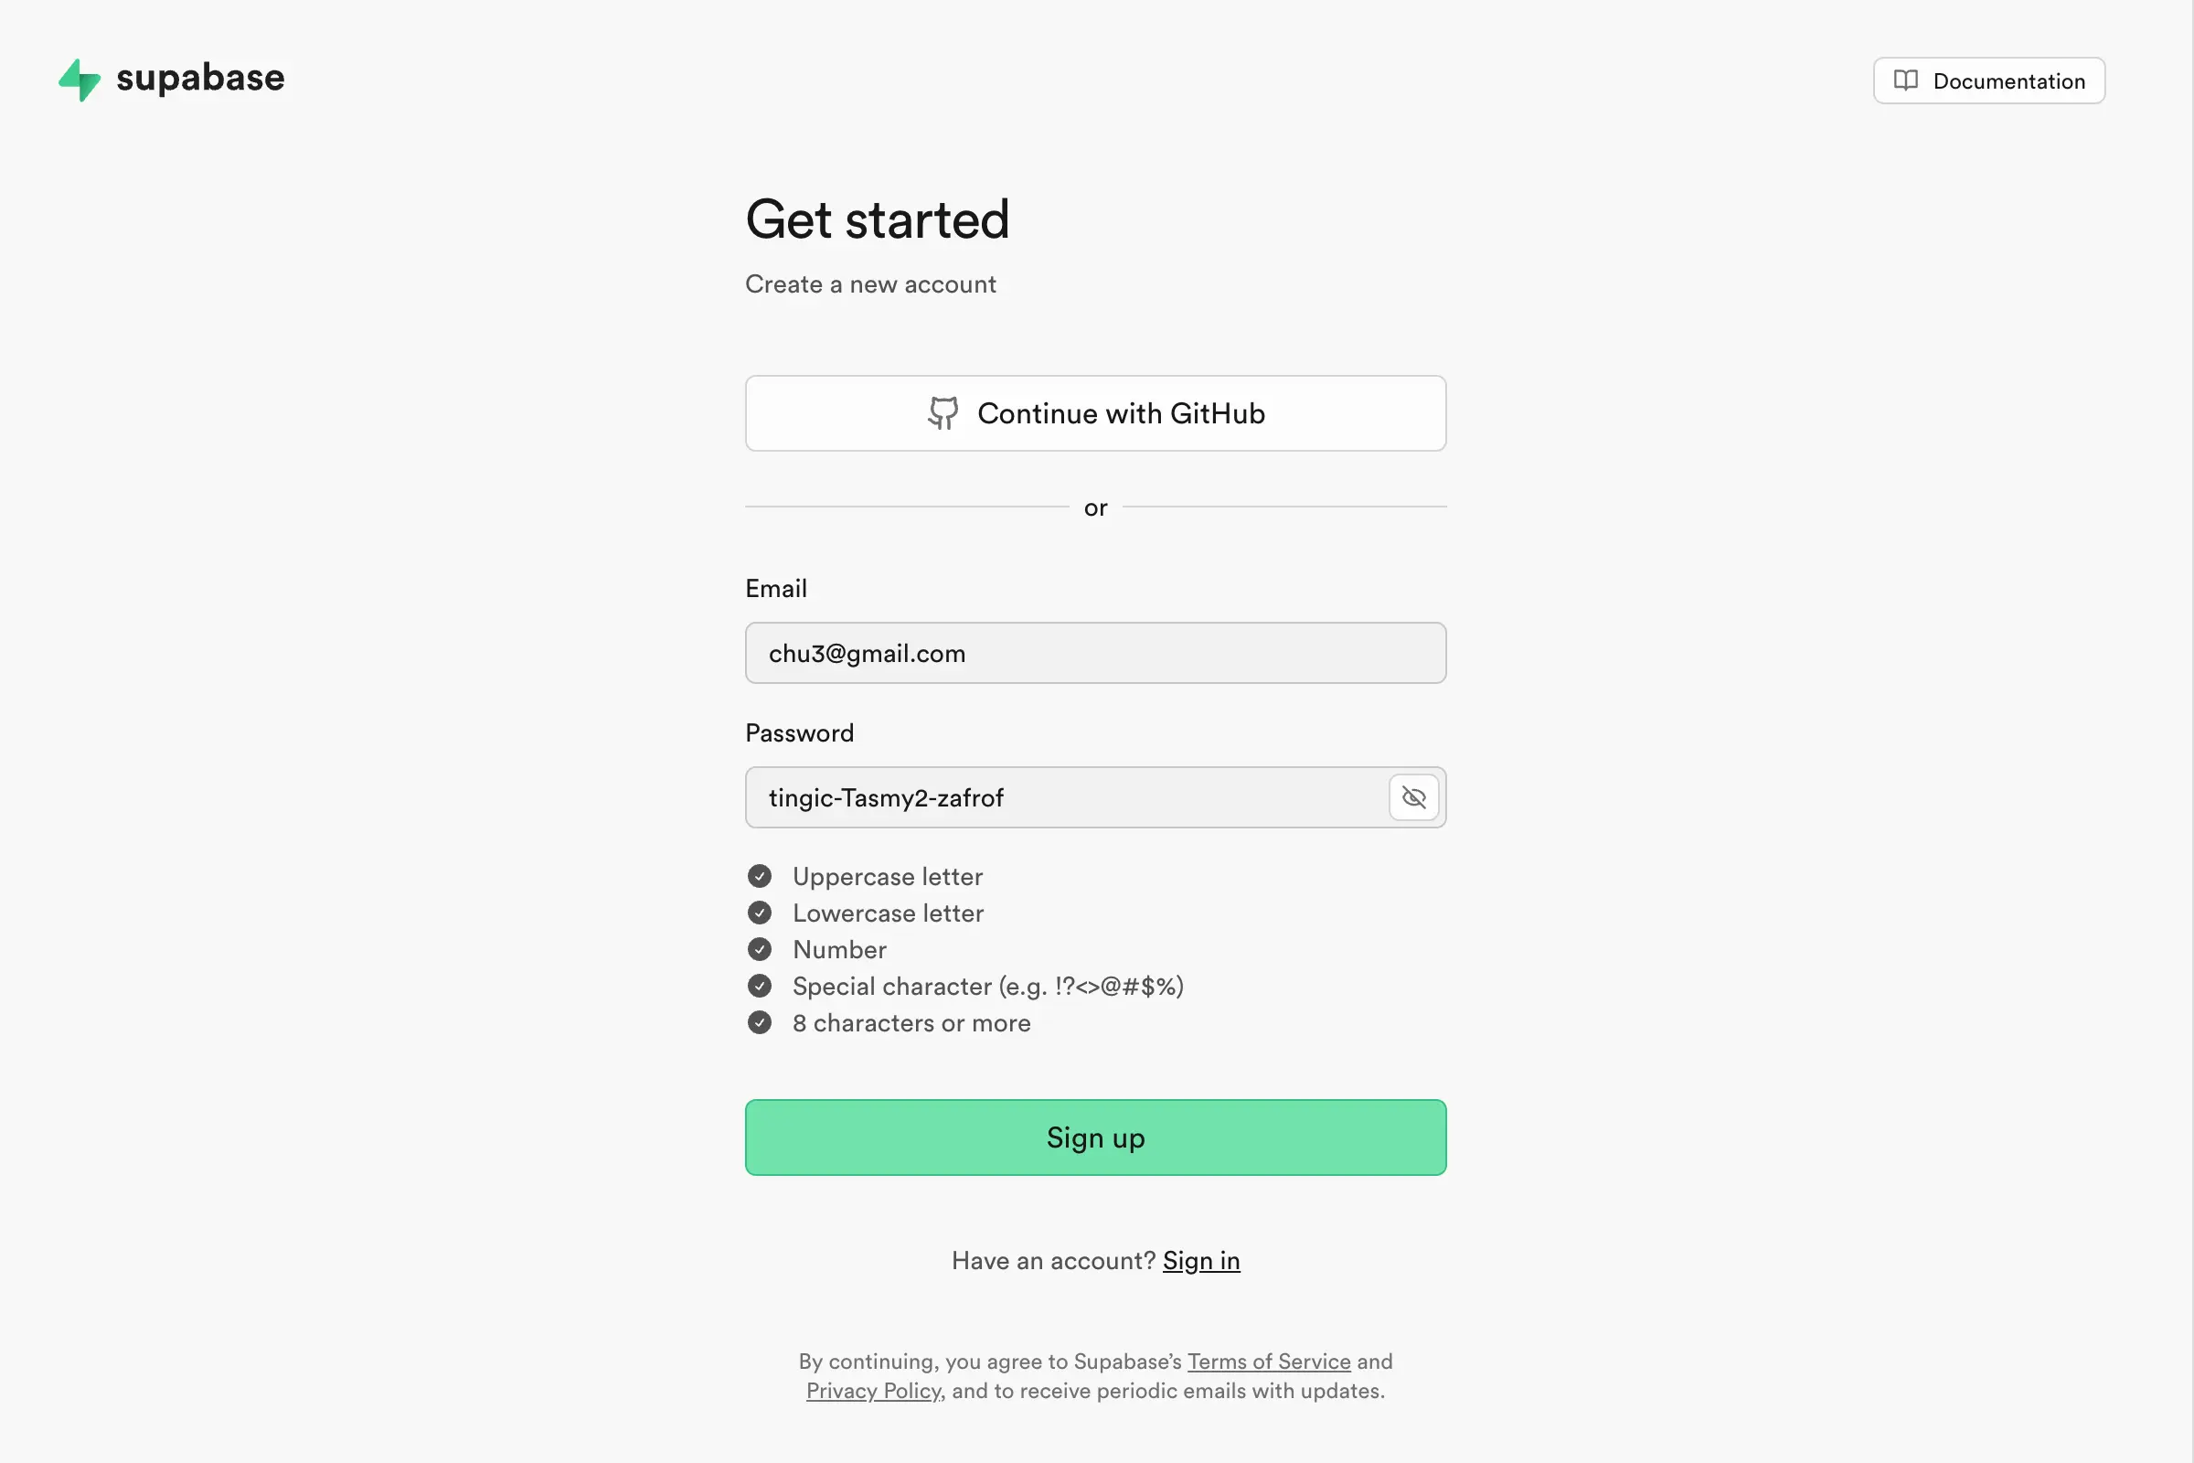Click the Lowercase letter checkmark icon

click(x=760, y=913)
